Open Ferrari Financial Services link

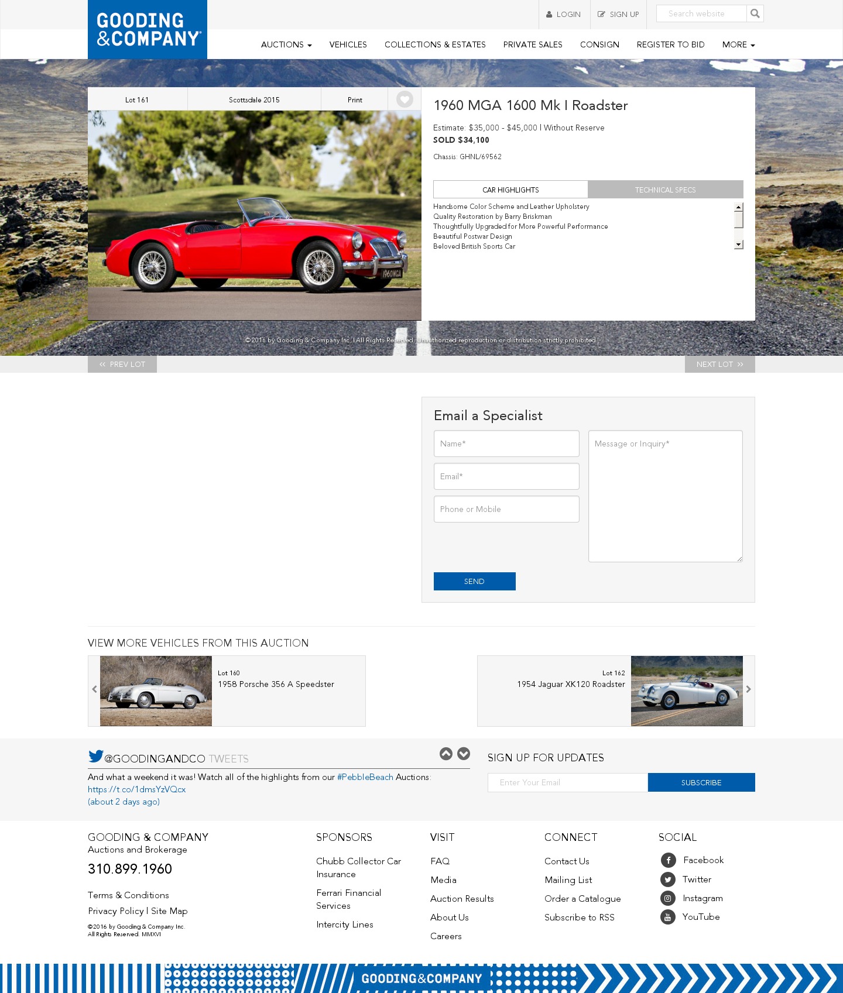[348, 899]
